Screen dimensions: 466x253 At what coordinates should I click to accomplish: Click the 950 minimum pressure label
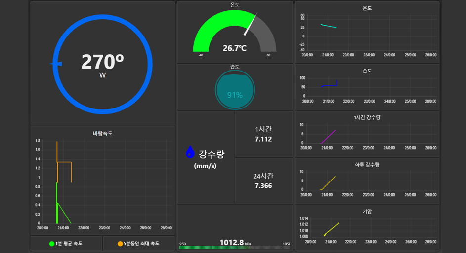pyautogui.click(x=182, y=244)
